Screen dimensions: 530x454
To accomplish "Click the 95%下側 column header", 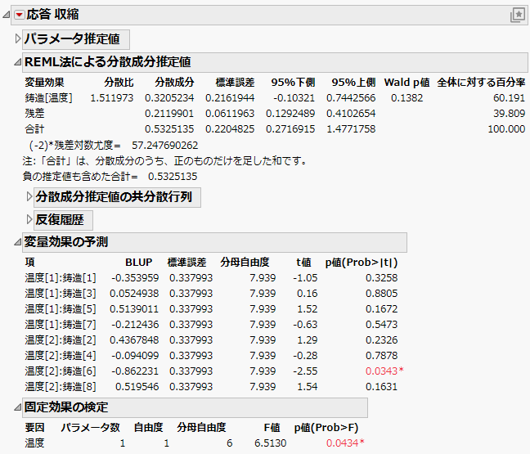I will point(293,82).
